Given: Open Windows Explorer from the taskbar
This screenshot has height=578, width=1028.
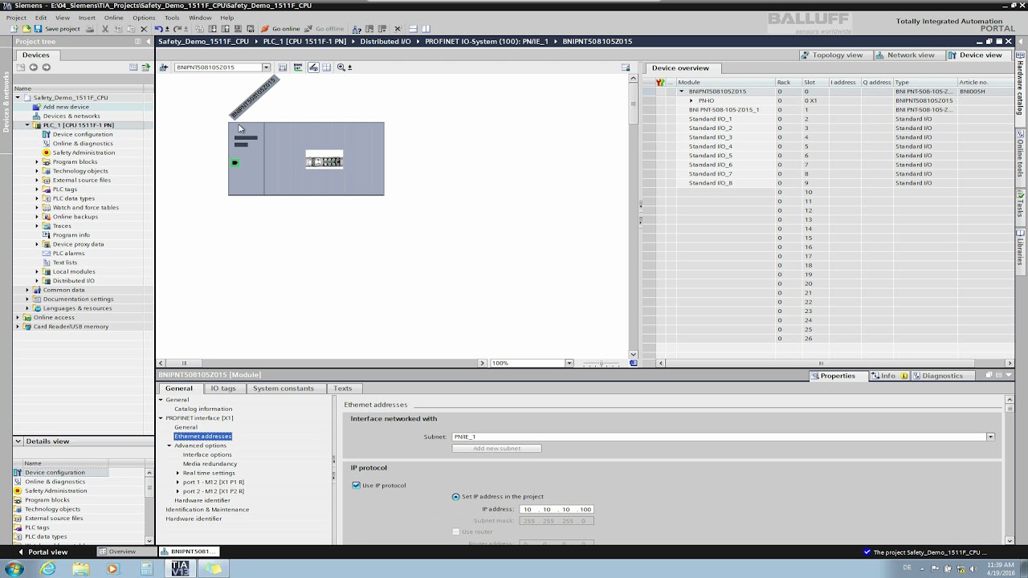Looking at the screenshot, I should 80,569.
